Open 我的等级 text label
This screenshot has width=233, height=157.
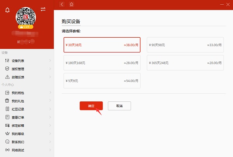18,134
